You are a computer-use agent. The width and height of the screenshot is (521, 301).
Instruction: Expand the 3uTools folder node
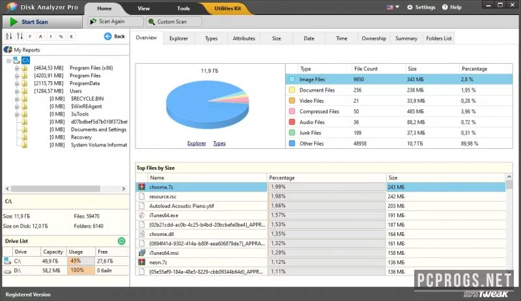tap(17, 114)
